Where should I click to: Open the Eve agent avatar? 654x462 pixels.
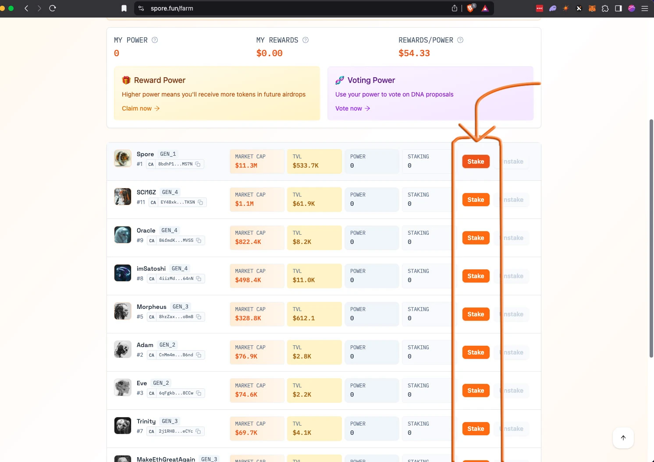(123, 387)
